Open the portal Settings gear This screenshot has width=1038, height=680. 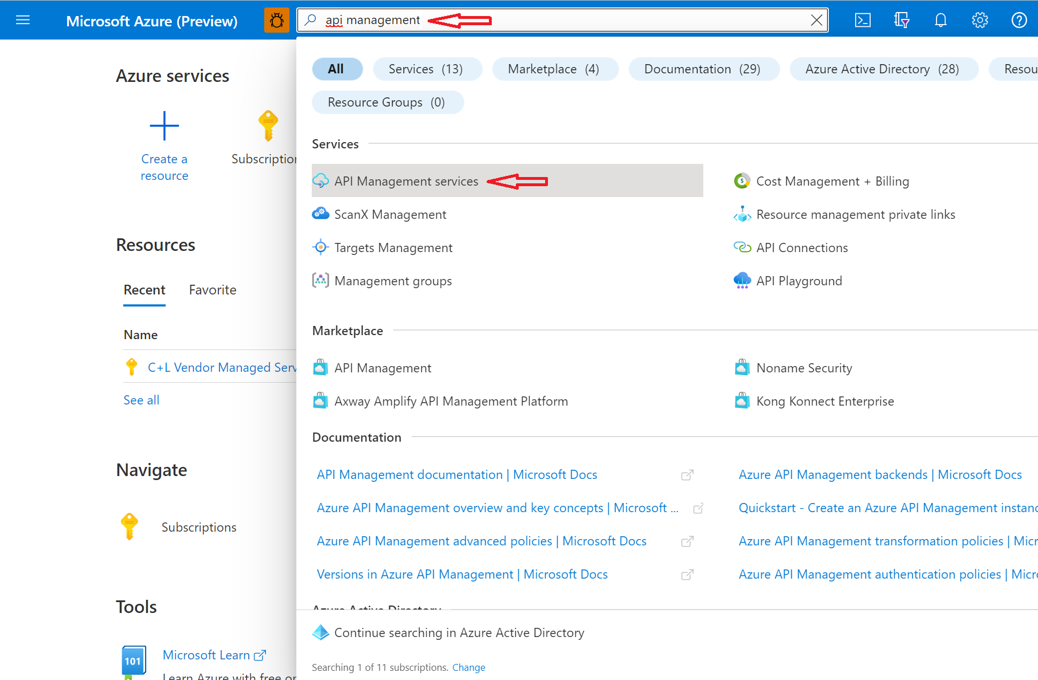coord(980,20)
